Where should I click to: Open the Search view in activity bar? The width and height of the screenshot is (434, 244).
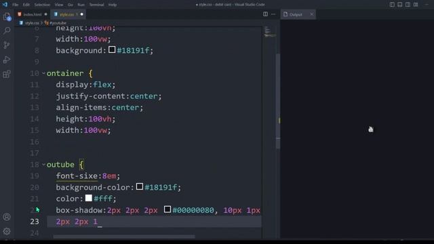click(7, 30)
